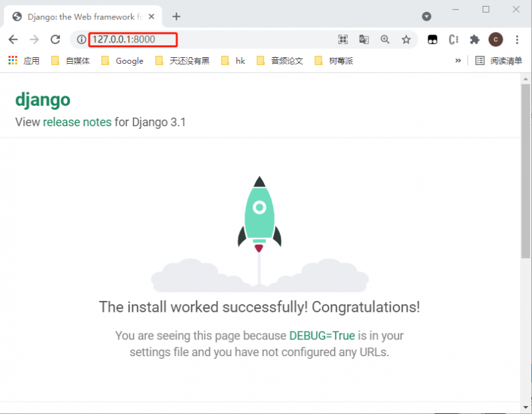Screen dimensions: 532x414
Task: Open the tab search dropdown arrow
Action: coord(426,16)
